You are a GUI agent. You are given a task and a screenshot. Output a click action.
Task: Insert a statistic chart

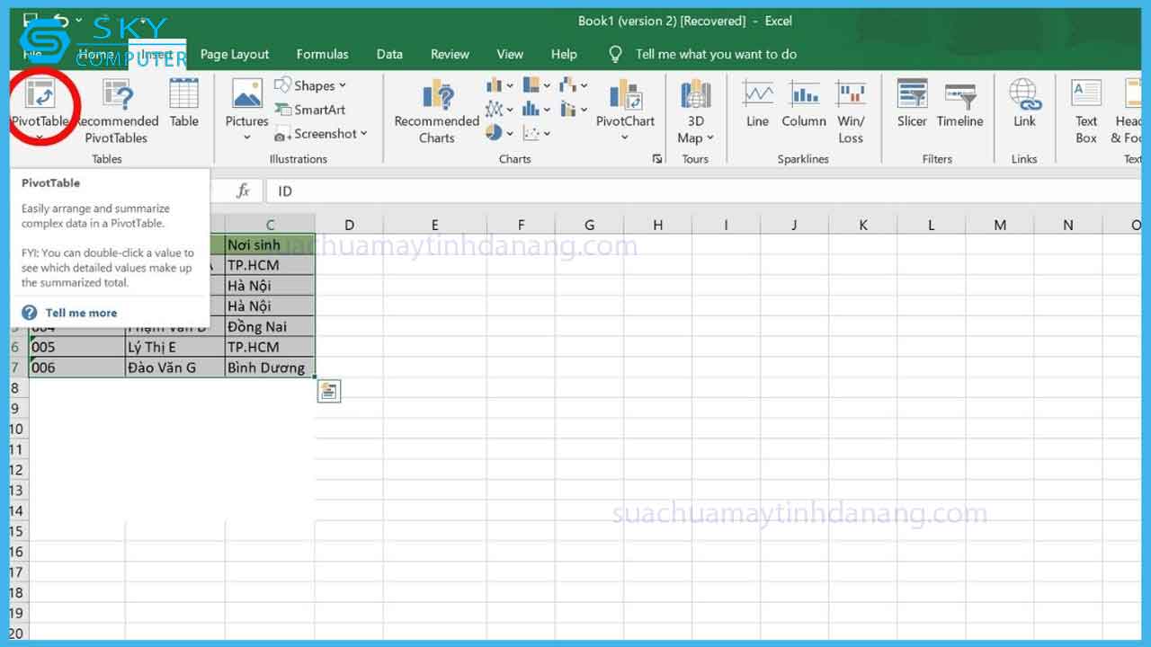[x=536, y=109]
